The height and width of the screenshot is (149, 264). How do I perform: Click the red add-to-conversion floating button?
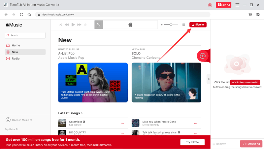(x=203, y=56)
